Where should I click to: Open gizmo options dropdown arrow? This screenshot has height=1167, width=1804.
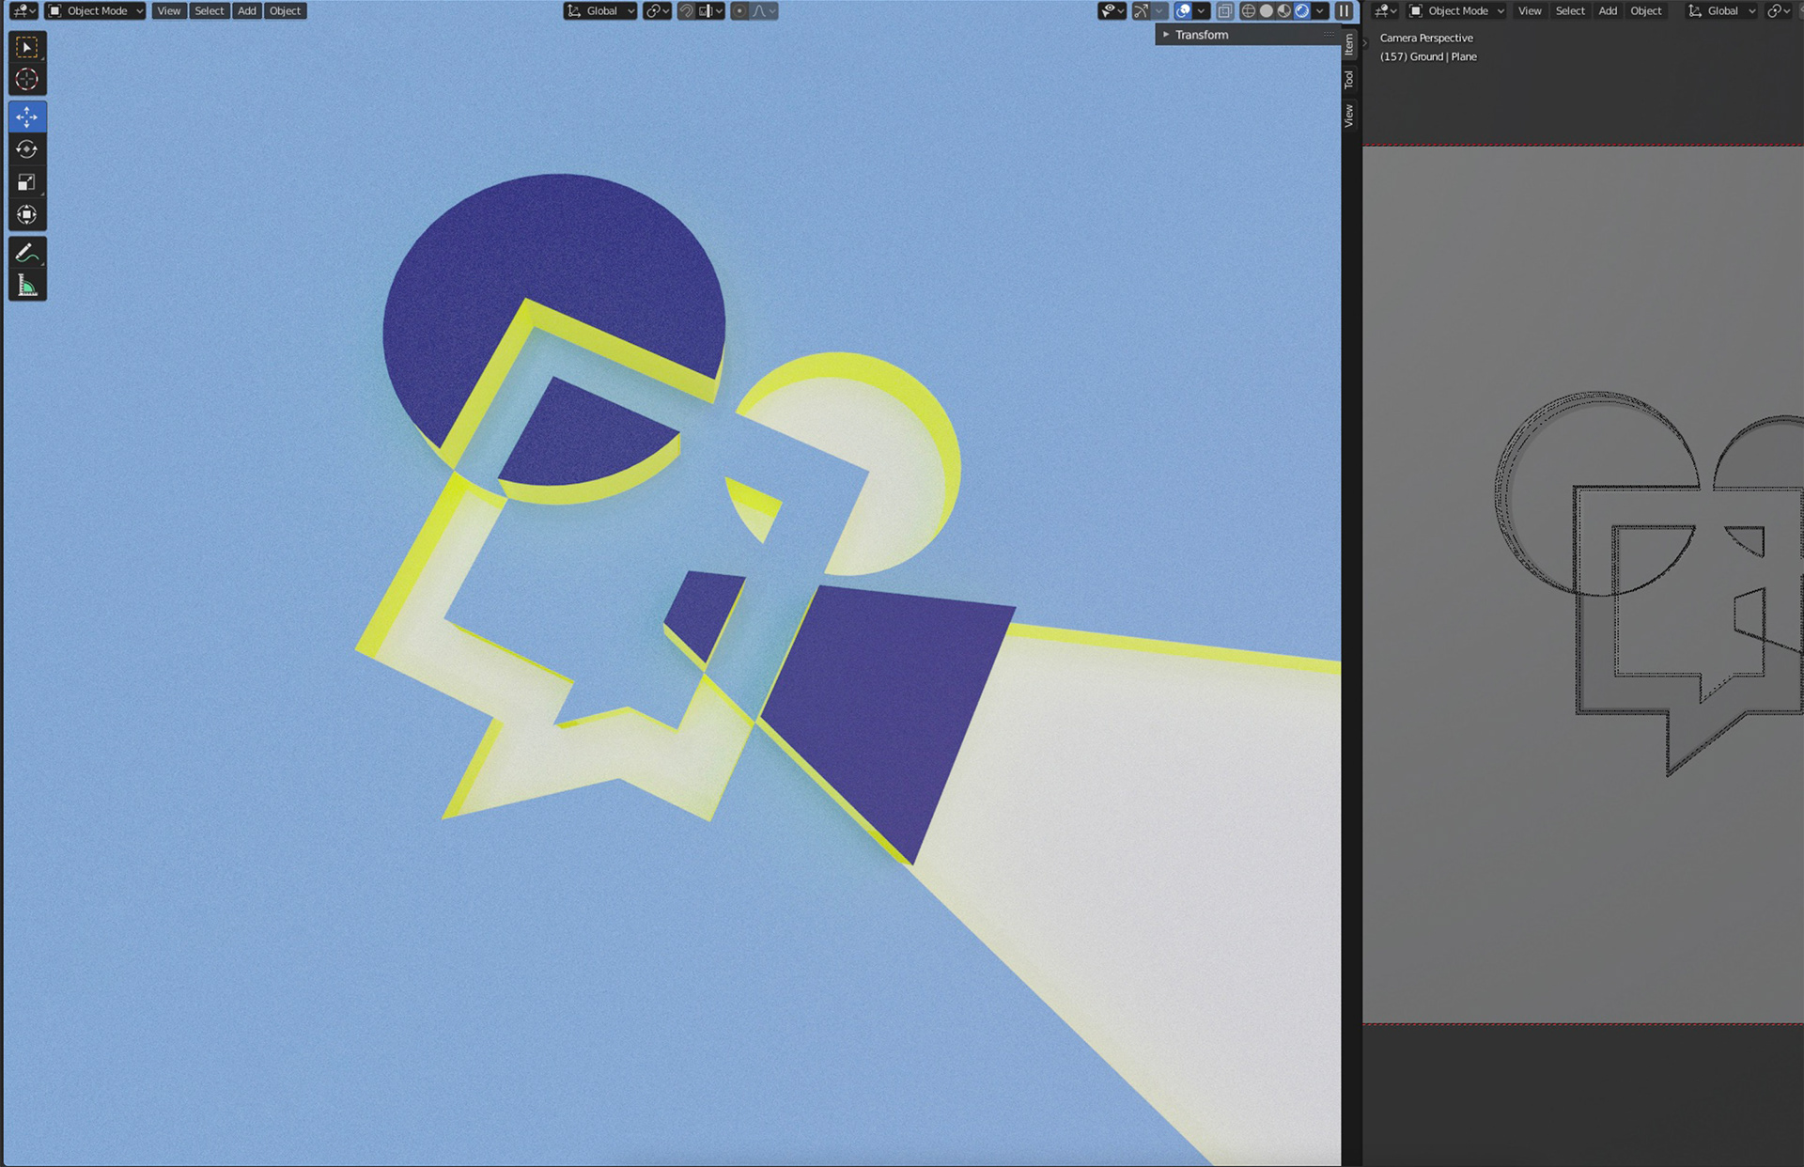[1159, 11]
